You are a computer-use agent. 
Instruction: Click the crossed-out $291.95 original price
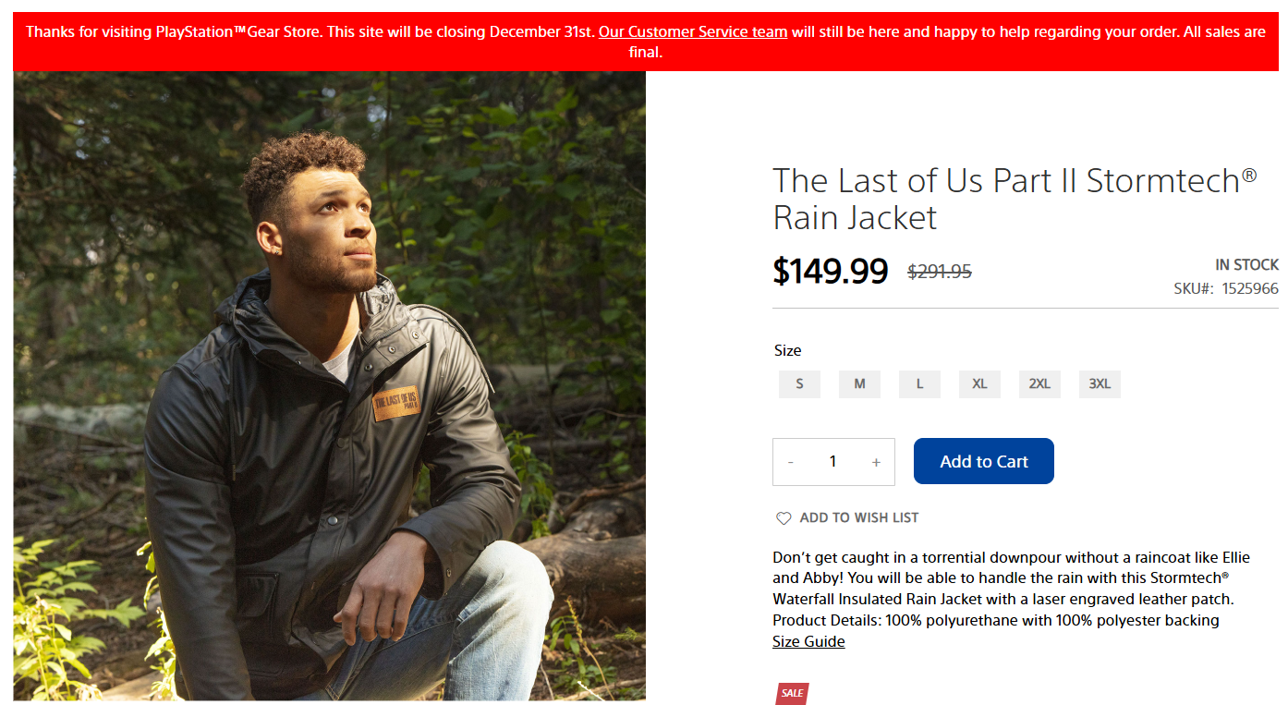pos(940,272)
